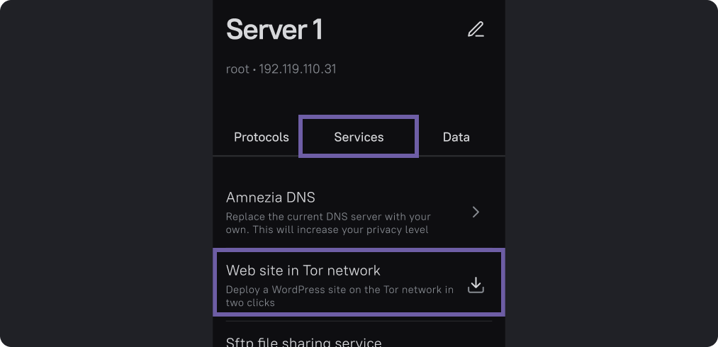Viewport: 718px width, 347px height.
Task: Click the IP address 192.119.110.31
Action: (x=298, y=69)
